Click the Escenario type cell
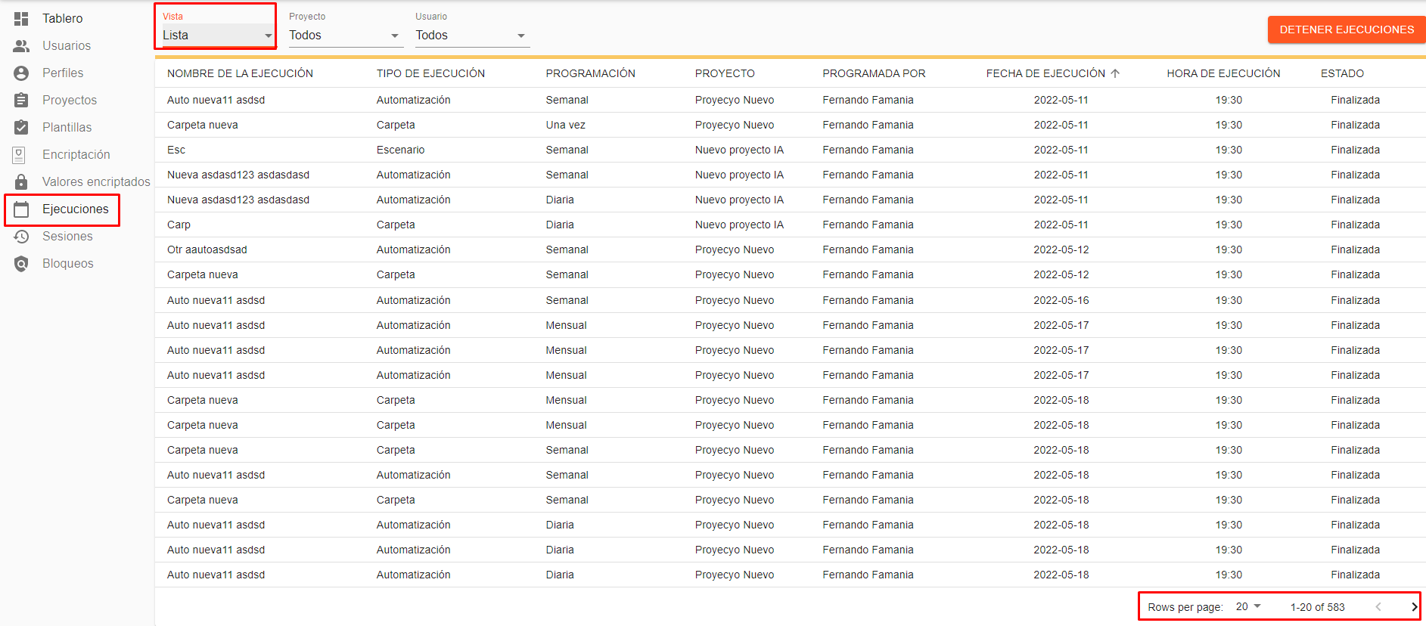This screenshot has width=1426, height=626. point(400,150)
